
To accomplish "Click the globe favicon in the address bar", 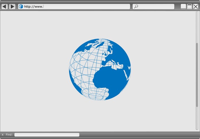I will click(x=21, y=6).
